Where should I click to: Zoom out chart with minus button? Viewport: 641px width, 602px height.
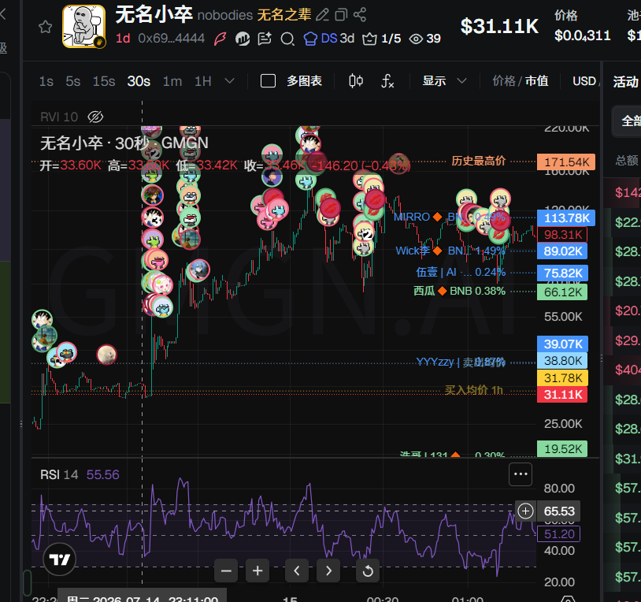pyautogui.click(x=226, y=570)
